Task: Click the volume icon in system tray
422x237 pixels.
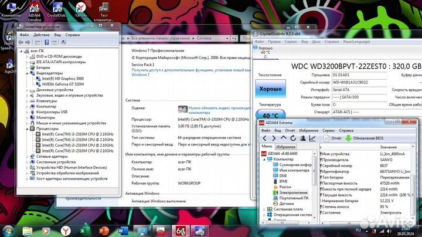Action: [x=389, y=231]
